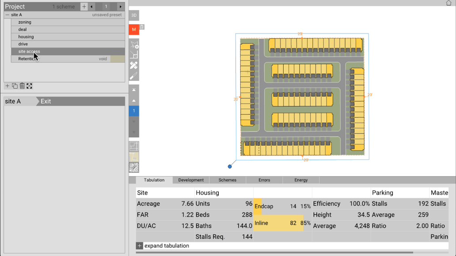Image resolution: width=456 pixels, height=256 pixels.
Task: Click the Exit breadcrumb button
Action: (x=46, y=102)
